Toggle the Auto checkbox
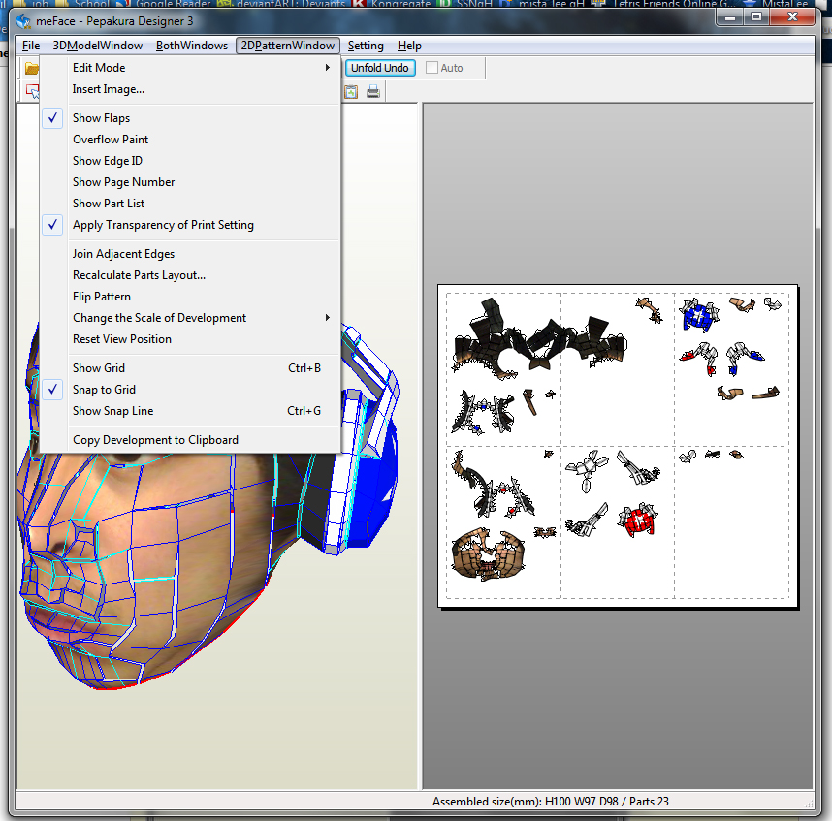 point(432,68)
